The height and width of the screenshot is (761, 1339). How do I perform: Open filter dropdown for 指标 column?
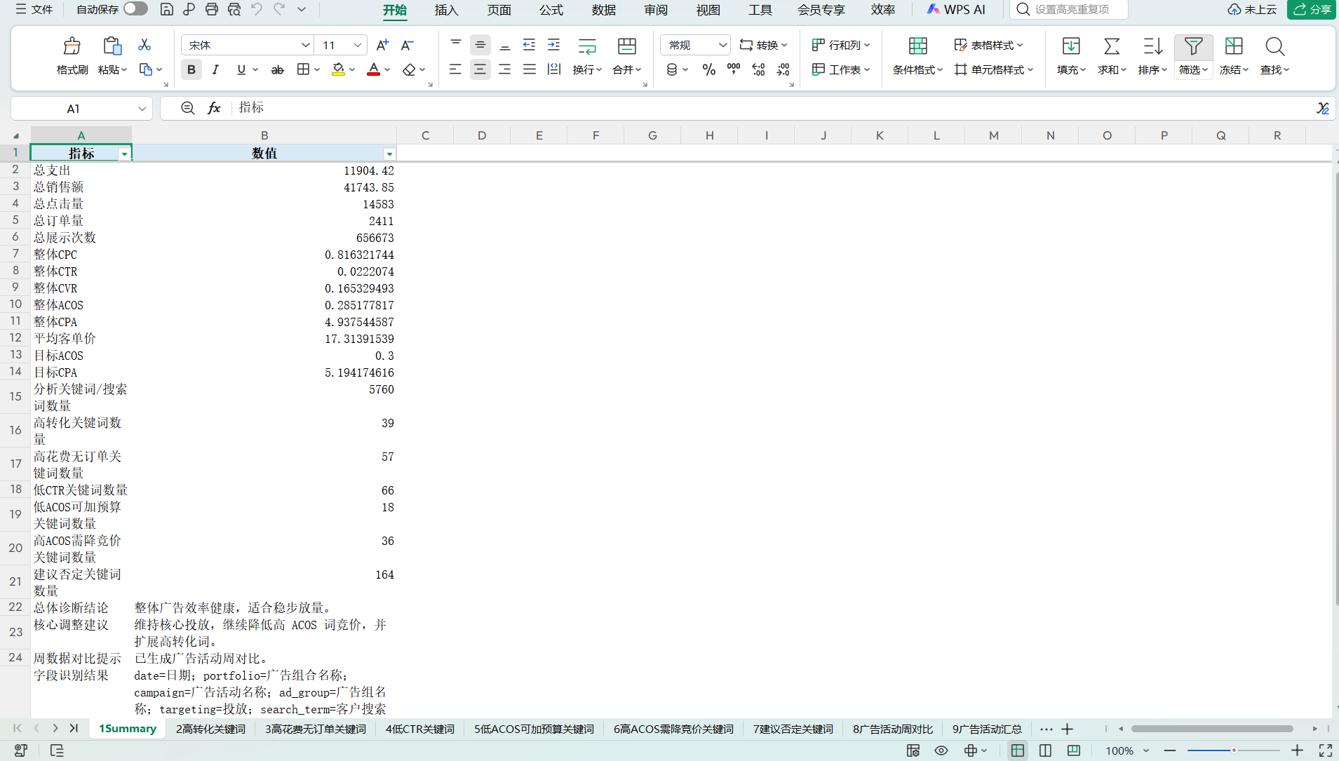tap(124, 154)
